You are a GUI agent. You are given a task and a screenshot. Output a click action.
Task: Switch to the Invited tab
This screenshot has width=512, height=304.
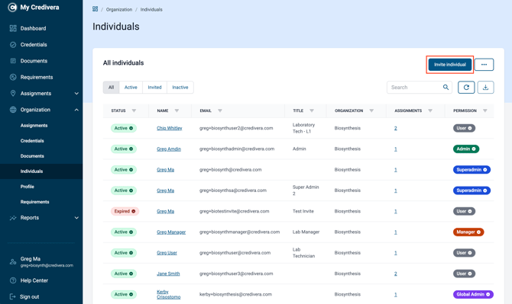154,87
